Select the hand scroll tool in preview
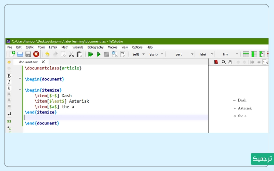274x171 pixels. pos(230,62)
